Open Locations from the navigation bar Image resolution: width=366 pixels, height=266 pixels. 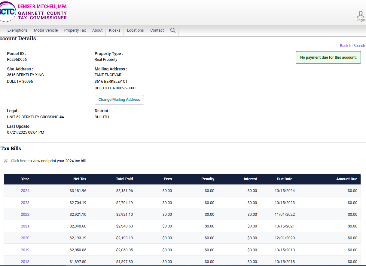[135, 30]
